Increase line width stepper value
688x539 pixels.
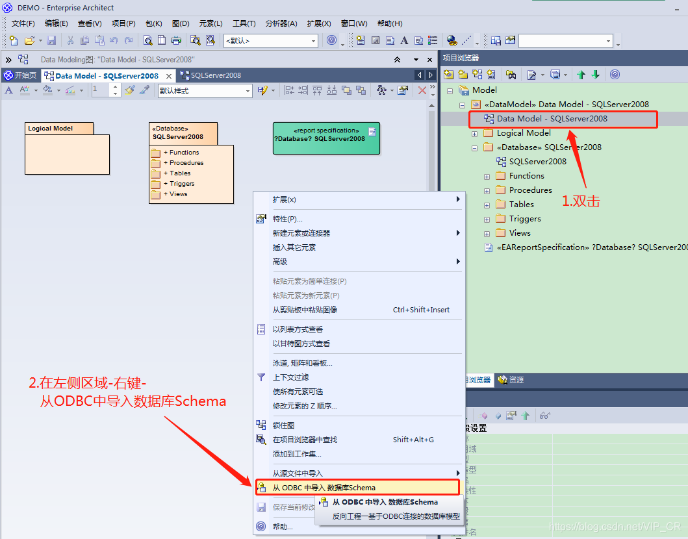(115, 87)
